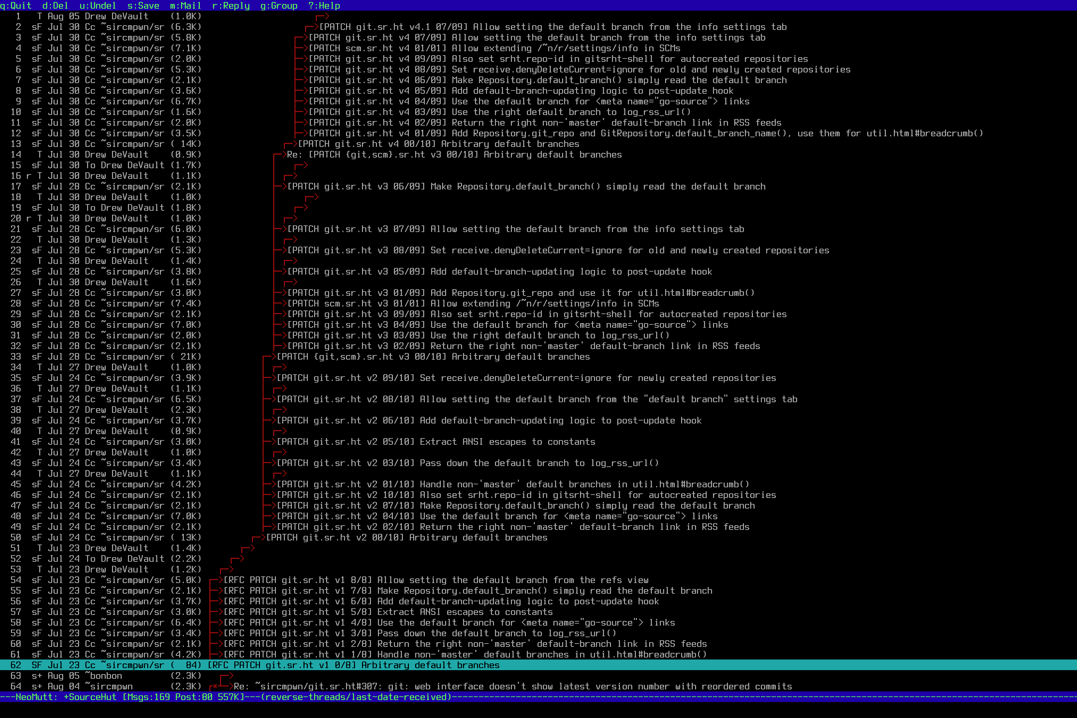
Task: Click the 'r' replied flag on message 20
Action: coord(29,218)
